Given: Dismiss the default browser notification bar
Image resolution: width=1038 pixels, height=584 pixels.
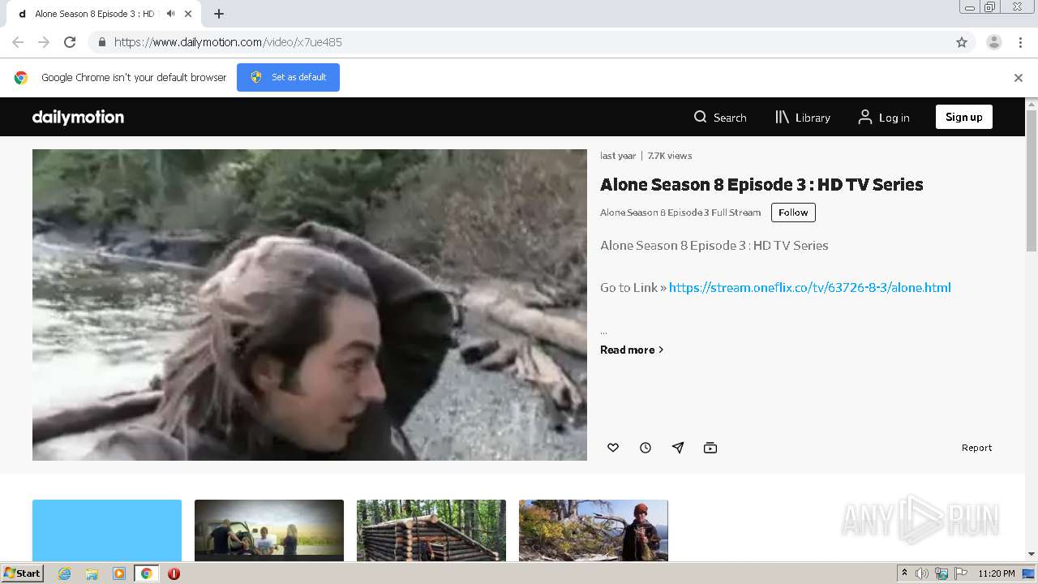Looking at the screenshot, I should pyautogui.click(x=1018, y=78).
